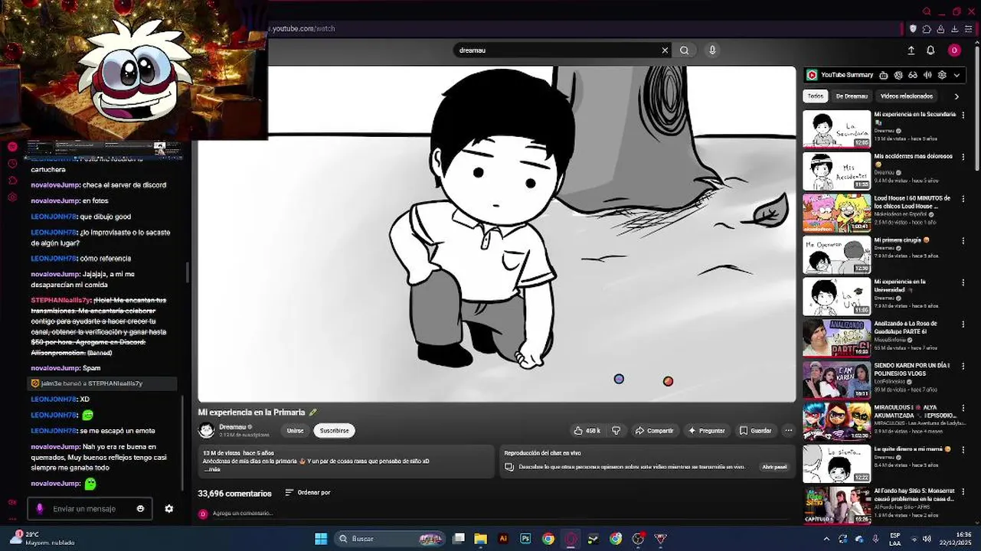Click the taskbar Buscar search box

pyautogui.click(x=391, y=539)
